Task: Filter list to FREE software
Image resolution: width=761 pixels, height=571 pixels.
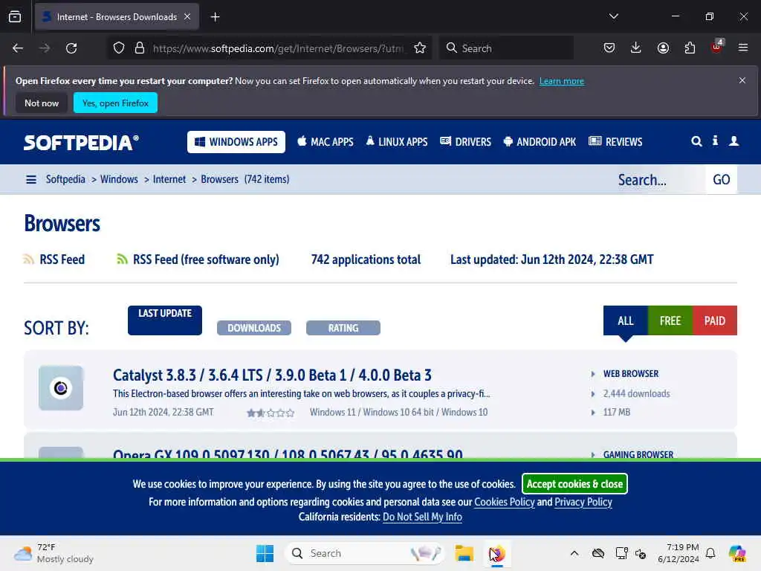Action: tap(670, 320)
